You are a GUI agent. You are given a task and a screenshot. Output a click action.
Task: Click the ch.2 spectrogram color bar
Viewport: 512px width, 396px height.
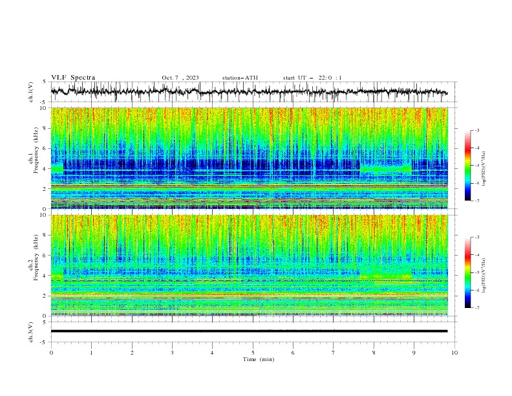pos(467,272)
